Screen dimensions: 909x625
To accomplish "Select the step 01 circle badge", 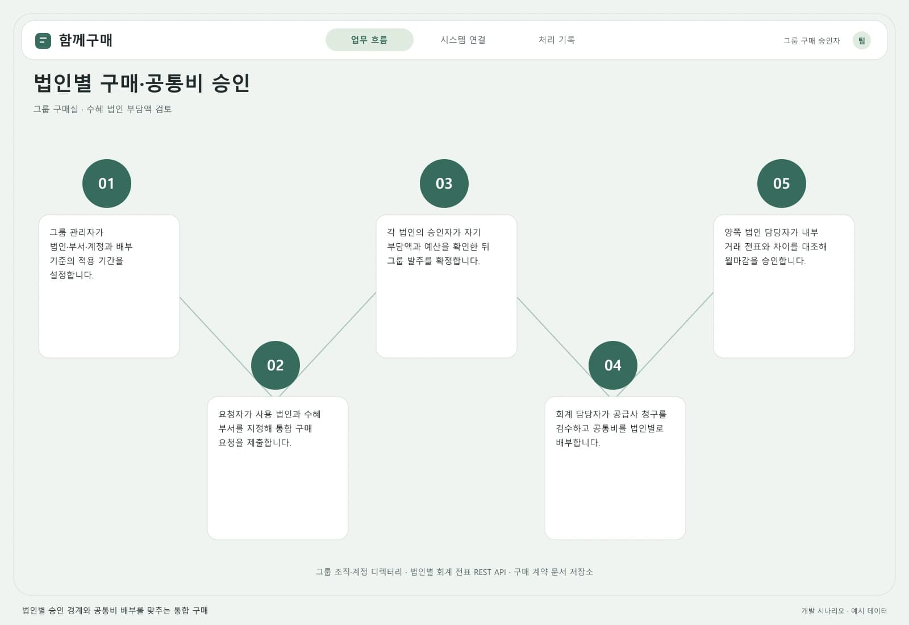I will point(107,184).
